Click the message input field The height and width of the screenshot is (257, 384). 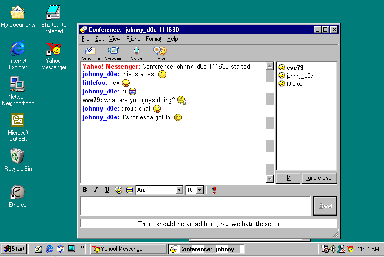click(x=195, y=206)
